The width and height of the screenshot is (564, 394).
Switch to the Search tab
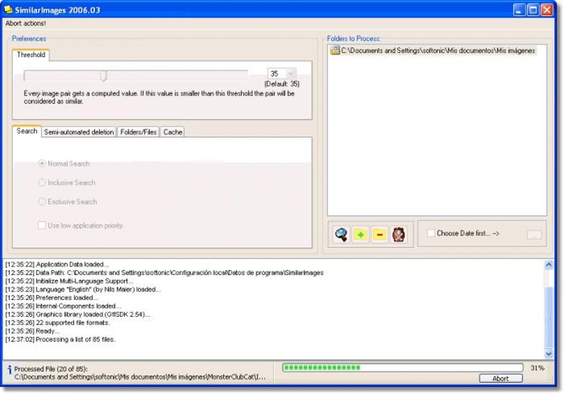27,131
